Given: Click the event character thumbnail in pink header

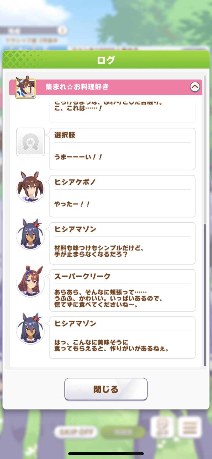Looking at the screenshot, I should point(26,87).
